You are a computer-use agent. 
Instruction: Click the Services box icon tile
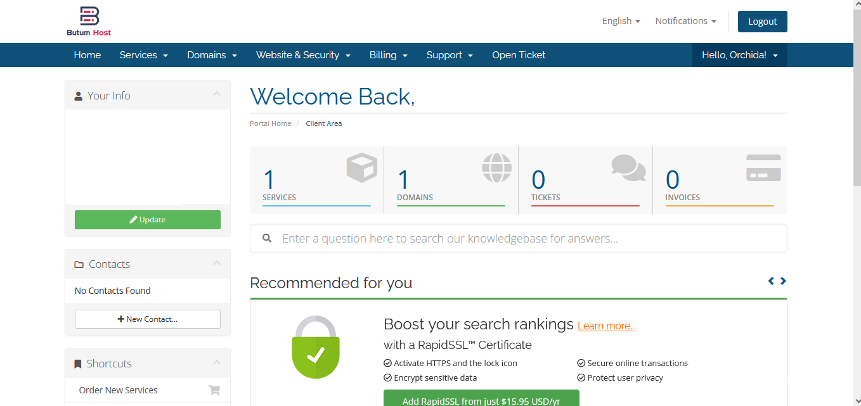(361, 168)
